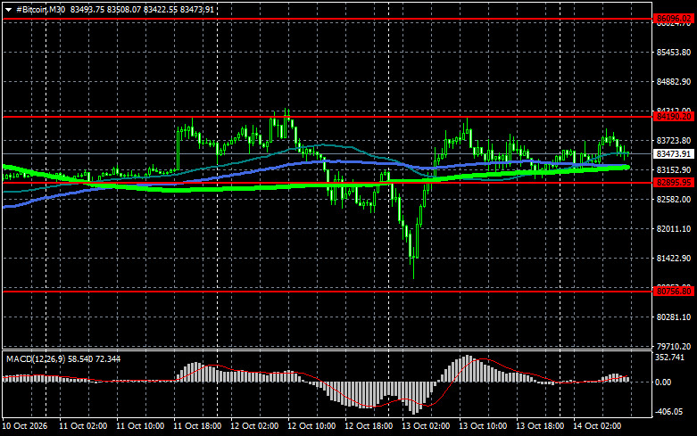Image resolution: width=697 pixels, height=436 pixels.
Task: Click the 11 Oct 10:00 time label
Action: tap(140, 426)
